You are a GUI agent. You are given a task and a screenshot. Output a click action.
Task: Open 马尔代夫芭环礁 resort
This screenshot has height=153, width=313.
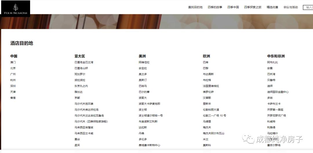84,104
